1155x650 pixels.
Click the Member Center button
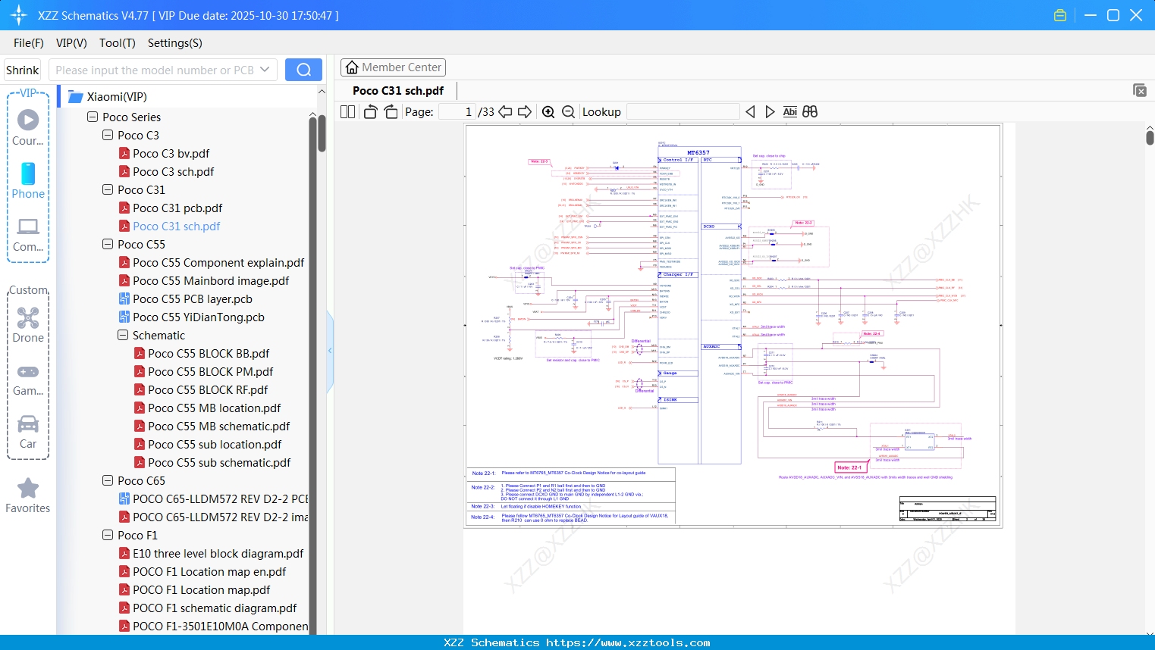tap(393, 67)
